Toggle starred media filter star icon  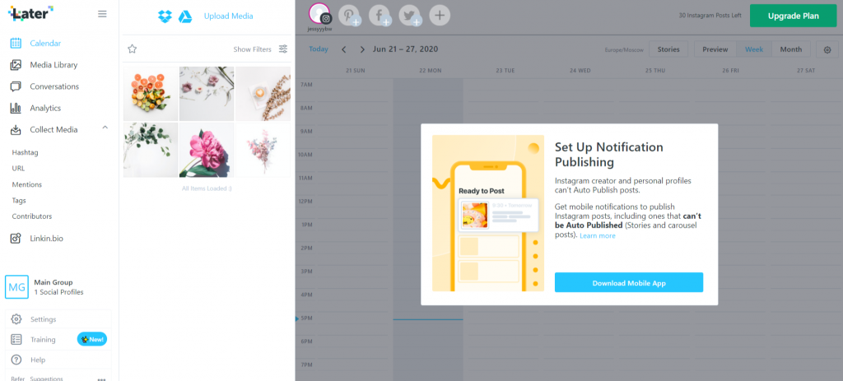click(x=133, y=49)
